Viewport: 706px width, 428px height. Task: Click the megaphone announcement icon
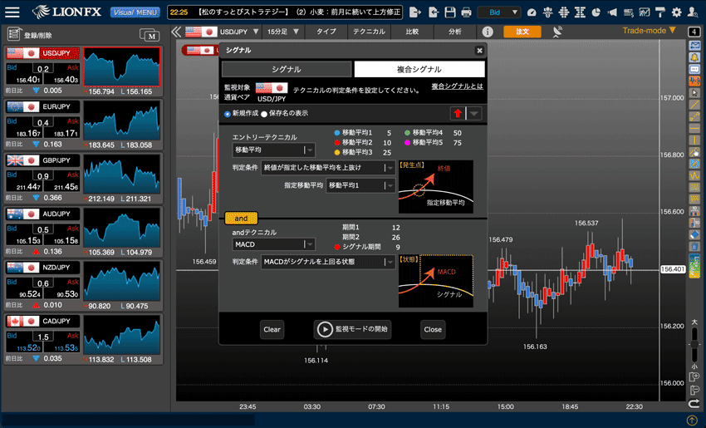coord(612,12)
